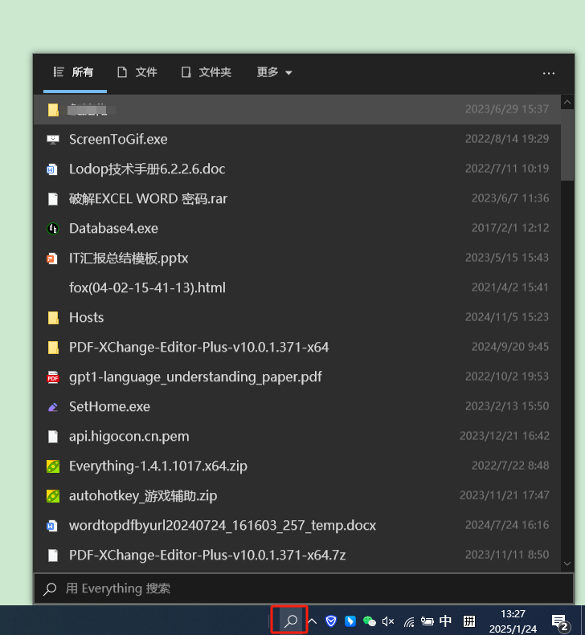Focus the 用 Everything 搜索 search box
The width and height of the screenshot is (585, 635).
[x=304, y=588]
